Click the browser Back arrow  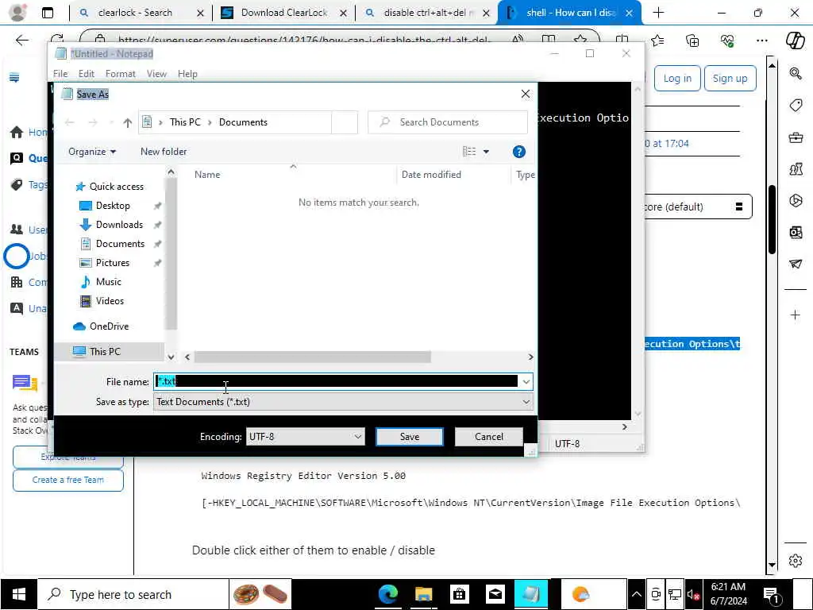(x=21, y=40)
